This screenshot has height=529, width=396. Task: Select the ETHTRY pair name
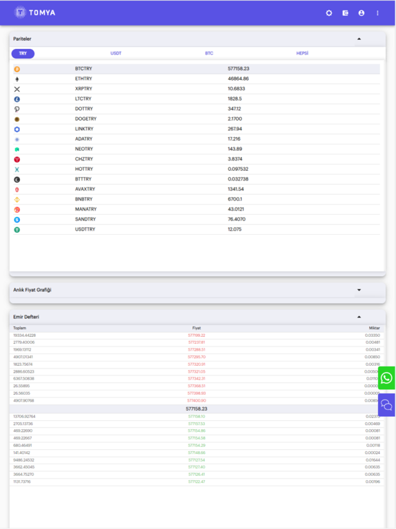83,79
